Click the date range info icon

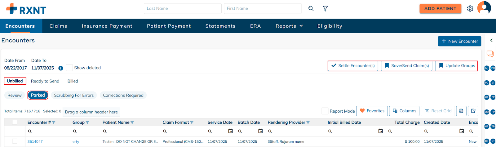(x=61, y=68)
